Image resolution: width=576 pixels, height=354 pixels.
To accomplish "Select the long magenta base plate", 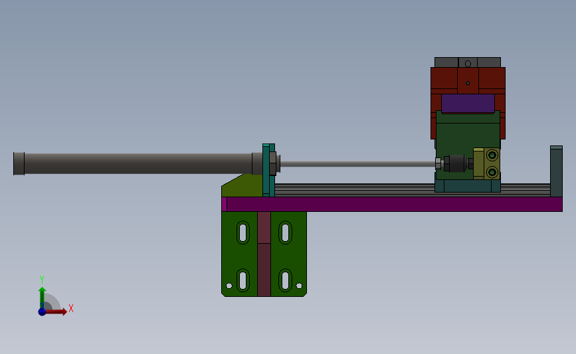I will point(392,204).
